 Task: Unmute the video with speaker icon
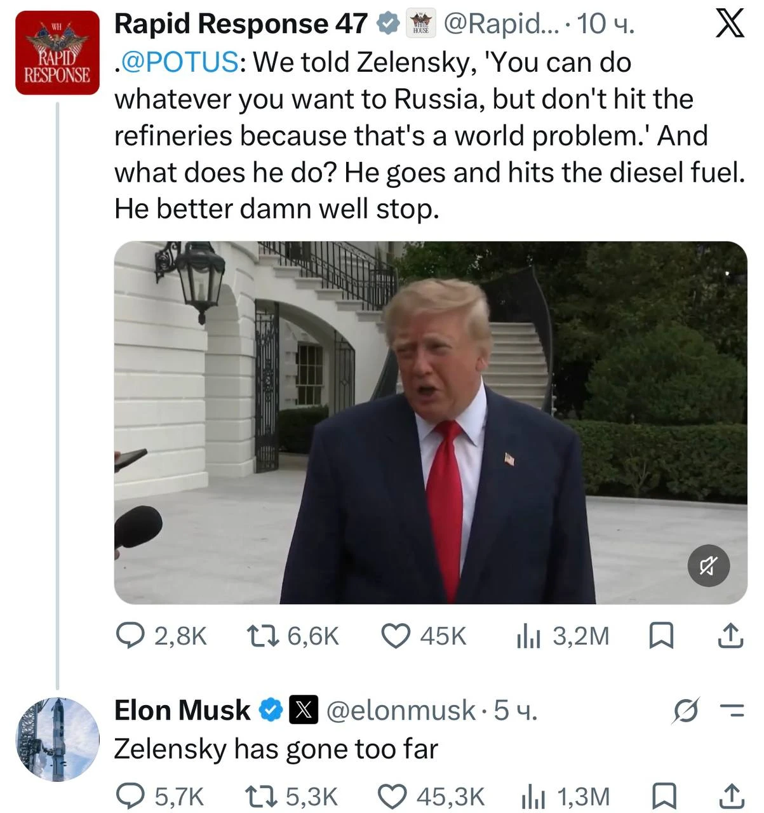[x=709, y=565]
